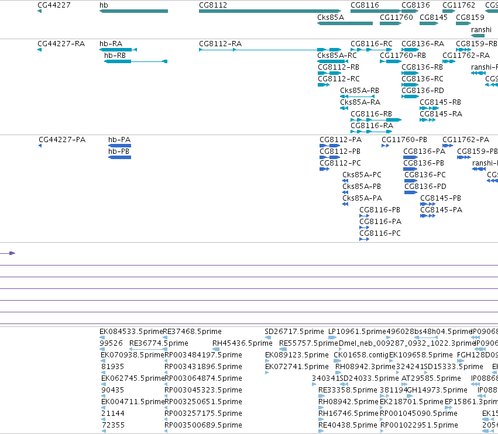Click EST label EK084533.5prime
The height and width of the screenshot is (434, 498).
coord(131,332)
